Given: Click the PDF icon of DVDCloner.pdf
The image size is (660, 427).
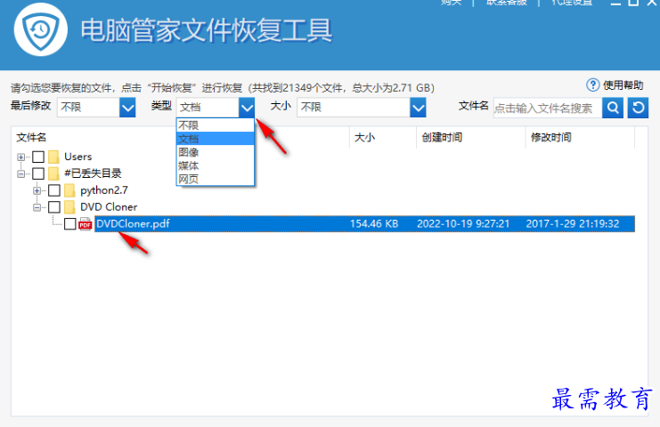Looking at the screenshot, I should pos(86,224).
